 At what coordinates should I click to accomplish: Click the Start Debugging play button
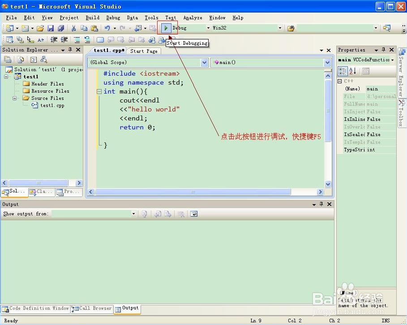coord(166,28)
